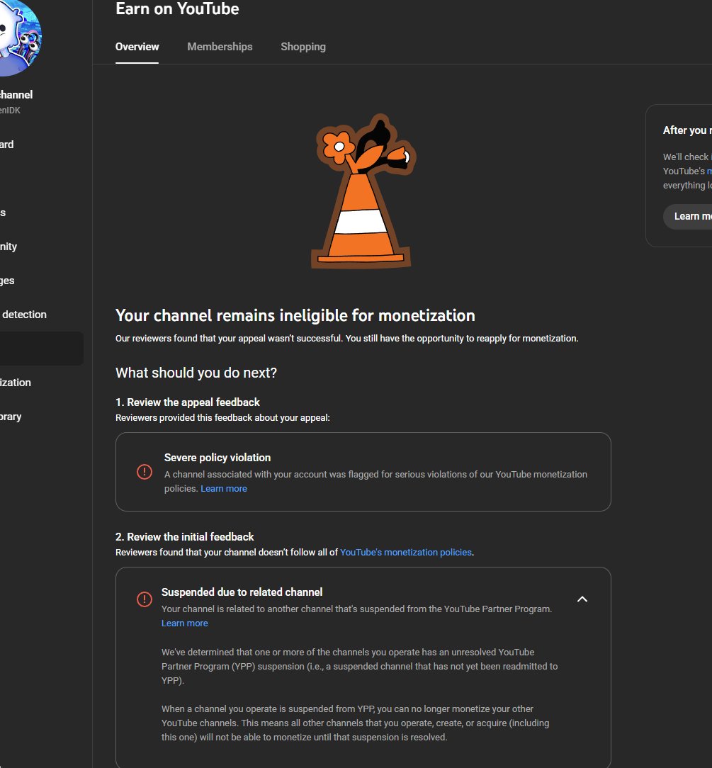Open YouTube's monetization policies link
The width and height of the screenshot is (712, 768).
click(406, 552)
